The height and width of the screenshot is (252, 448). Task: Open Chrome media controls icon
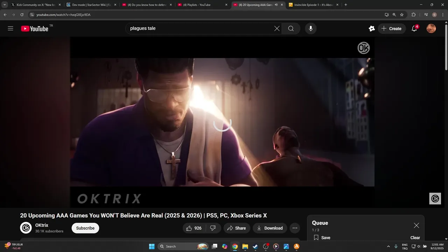(x=426, y=15)
